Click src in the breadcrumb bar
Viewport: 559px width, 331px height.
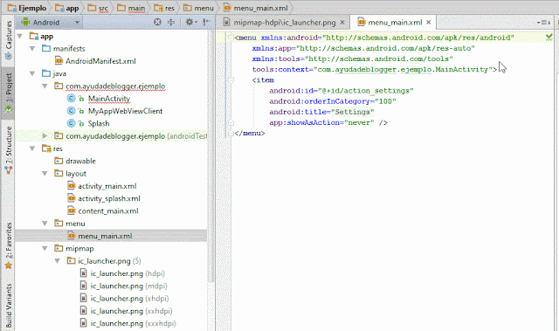[99, 8]
